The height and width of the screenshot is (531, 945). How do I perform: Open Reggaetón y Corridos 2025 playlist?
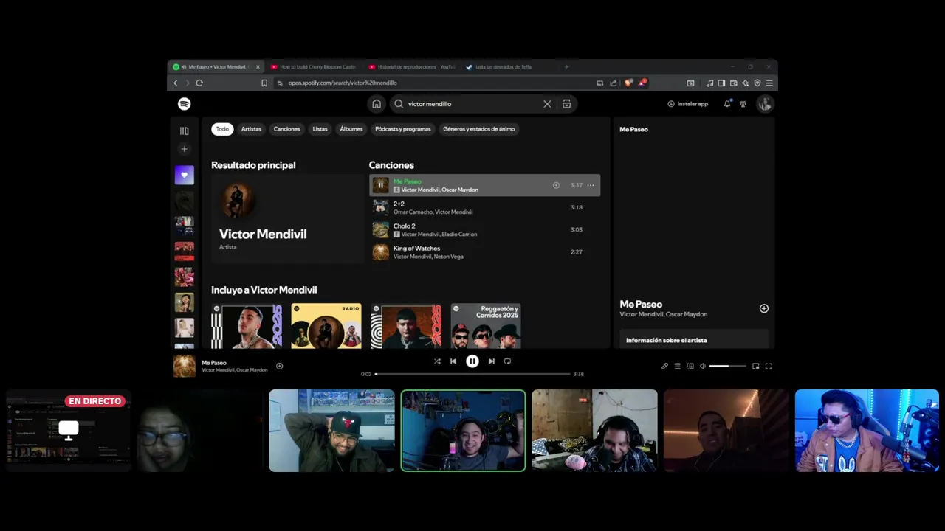486,325
